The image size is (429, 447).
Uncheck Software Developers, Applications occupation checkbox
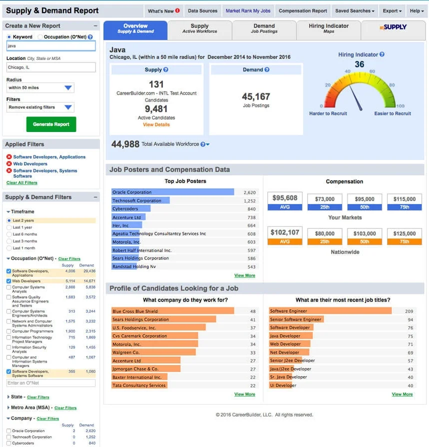tap(9, 271)
